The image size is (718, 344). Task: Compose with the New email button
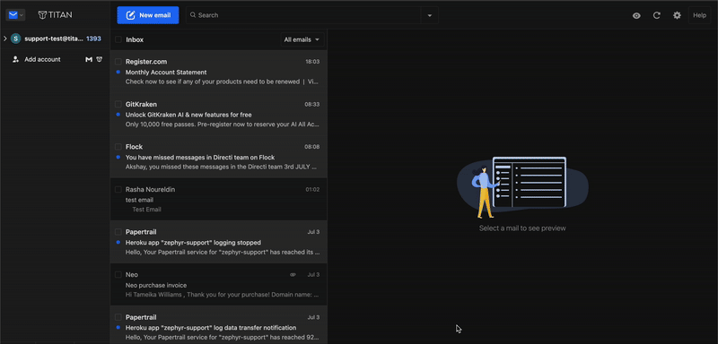[148, 15]
